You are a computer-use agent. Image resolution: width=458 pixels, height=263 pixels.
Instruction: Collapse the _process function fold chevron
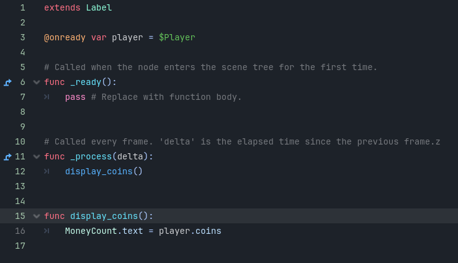click(x=37, y=157)
